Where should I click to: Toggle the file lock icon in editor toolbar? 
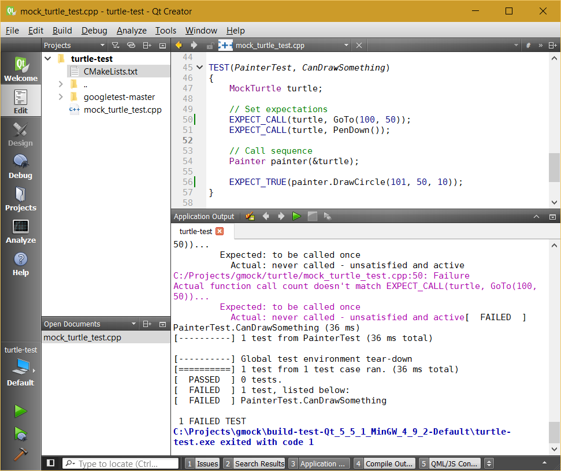click(210, 46)
